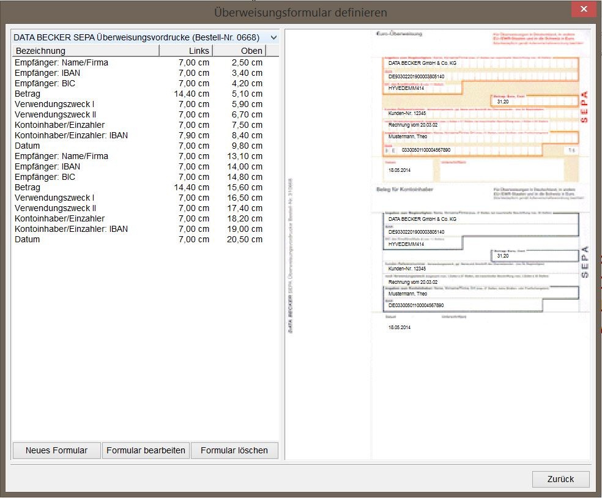The height and width of the screenshot is (498, 602).
Task: Click the "Datum" label in the 9,80 cm row
Action: pyautogui.click(x=28, y=146)
